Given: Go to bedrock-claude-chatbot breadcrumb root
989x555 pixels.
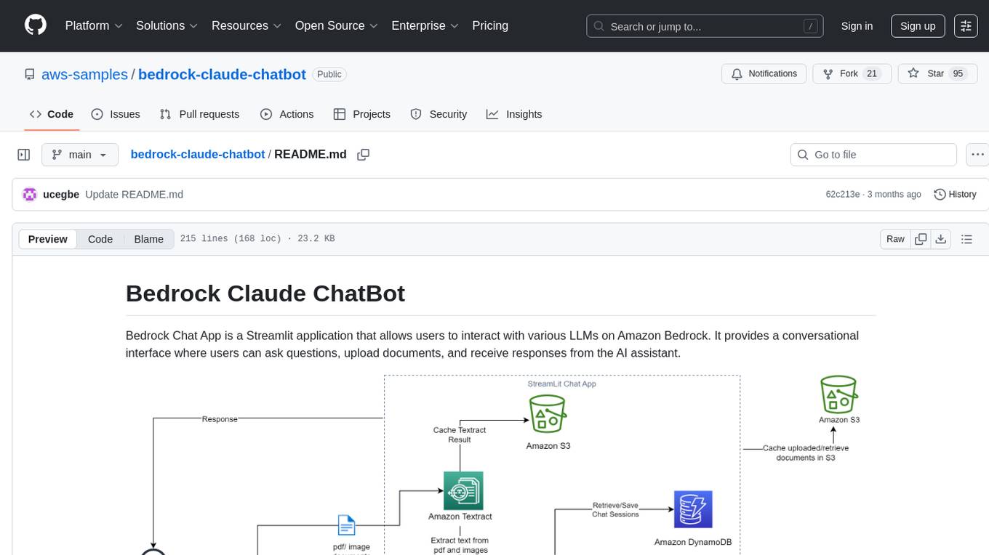Looking at the screenshot, I should (198, 155).
